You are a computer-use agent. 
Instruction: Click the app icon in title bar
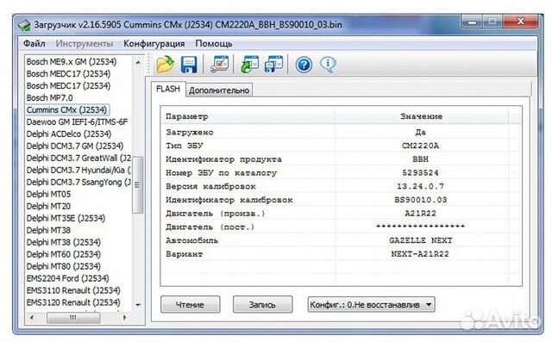pyautogui.click(x=24, y=25)
